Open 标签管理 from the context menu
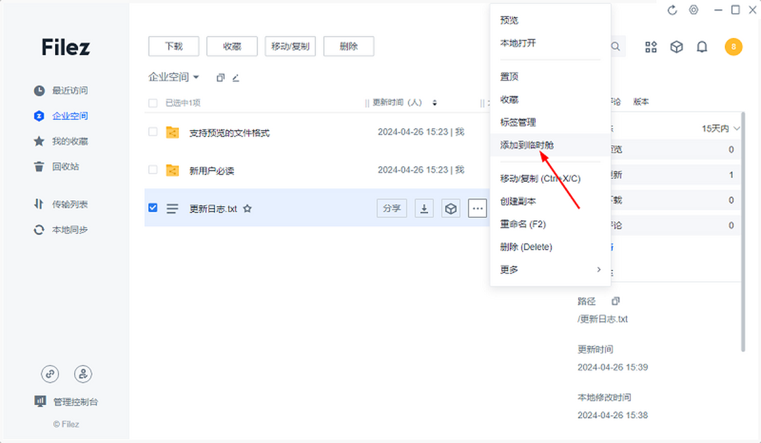Viewport: 761px width, 443px height. pyautogui.click(x=550, y=122)
